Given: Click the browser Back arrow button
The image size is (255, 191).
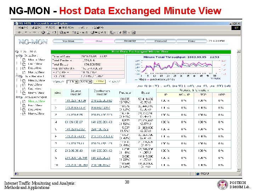Looking at the screenshot, I should [20, 33].
